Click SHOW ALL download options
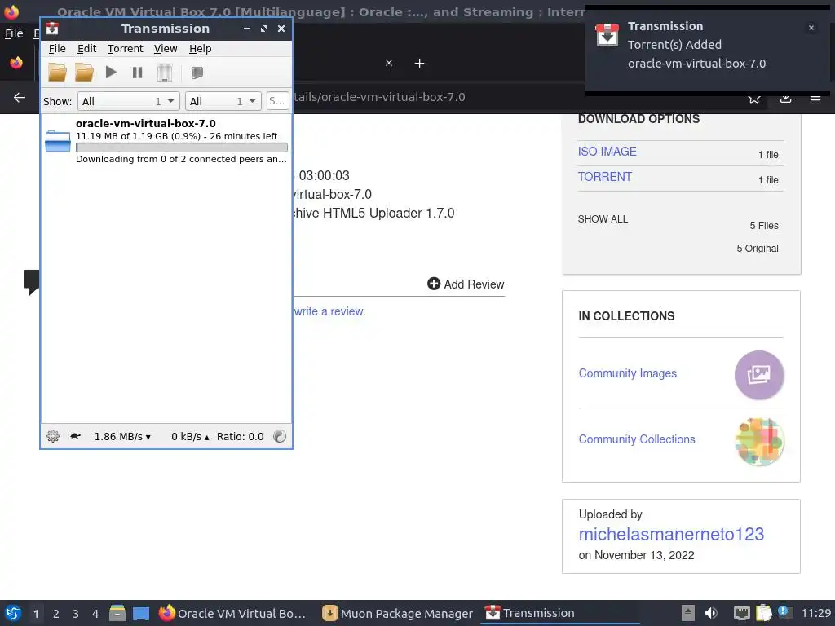 coord(603,218)
